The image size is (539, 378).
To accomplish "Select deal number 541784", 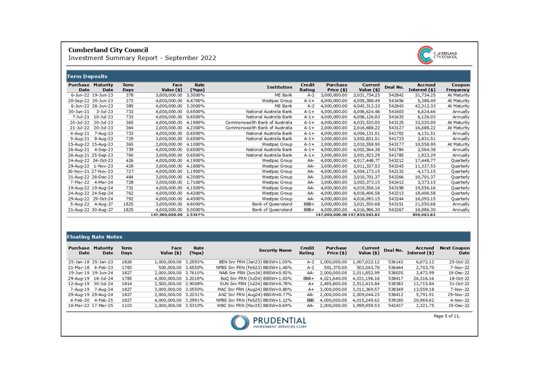I will pyautogui.click(x=396, y=150).
